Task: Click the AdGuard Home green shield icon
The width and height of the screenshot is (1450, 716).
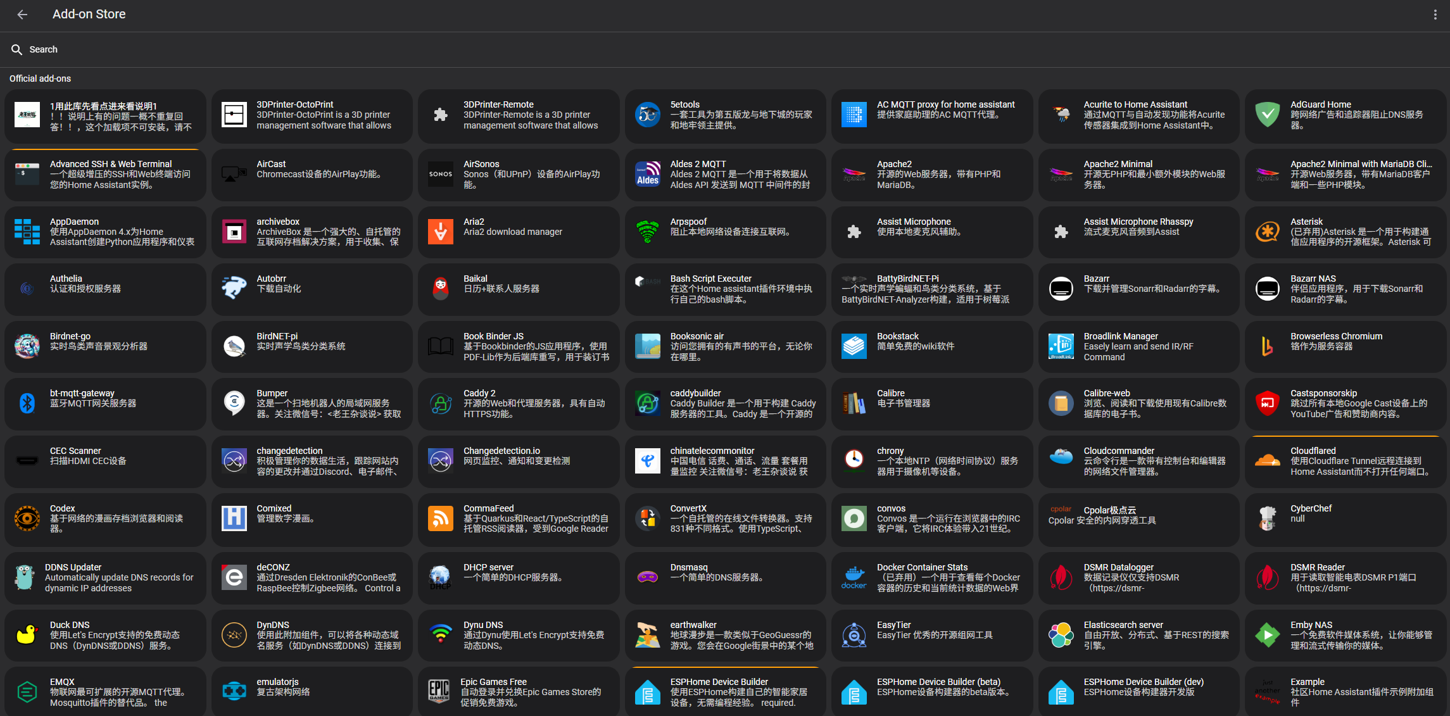Action: 1267,115
